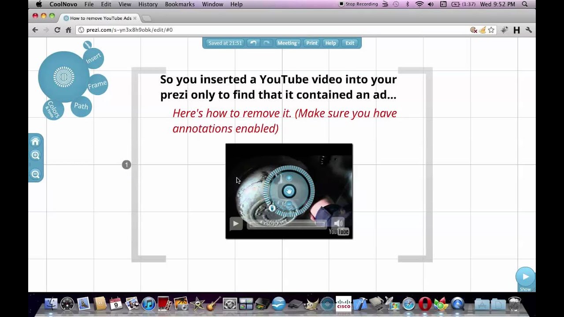Open the Bookmarks menu
Viewport: 564px width, 317px height.
coord(180,4)
